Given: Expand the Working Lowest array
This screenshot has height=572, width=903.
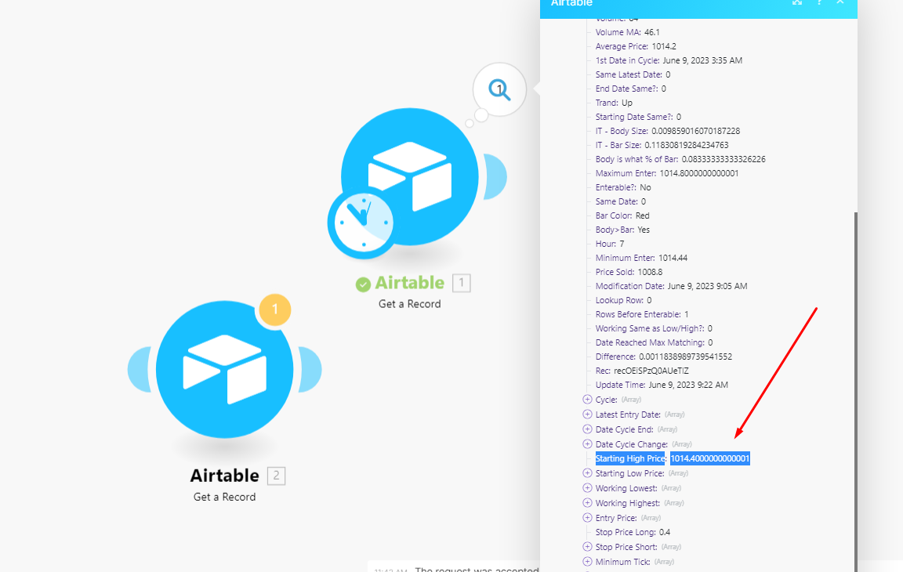Looking at the screenshot, I should pos(587,488).
